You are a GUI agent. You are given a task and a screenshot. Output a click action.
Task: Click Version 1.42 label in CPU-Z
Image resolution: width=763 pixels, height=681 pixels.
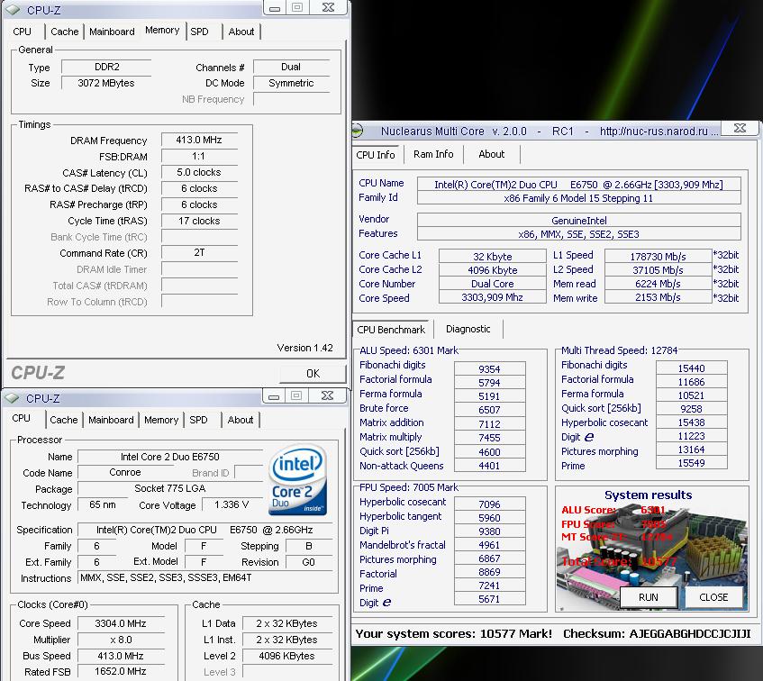tap(304, 348)
